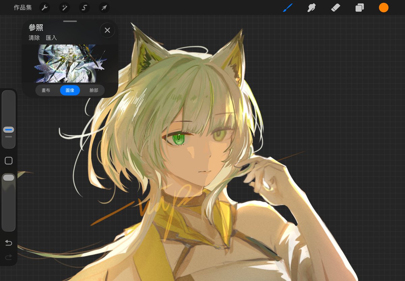Viewport: 405px width, 281px height.
Task: Click the brush opacity slider handle
Action: 8,177
